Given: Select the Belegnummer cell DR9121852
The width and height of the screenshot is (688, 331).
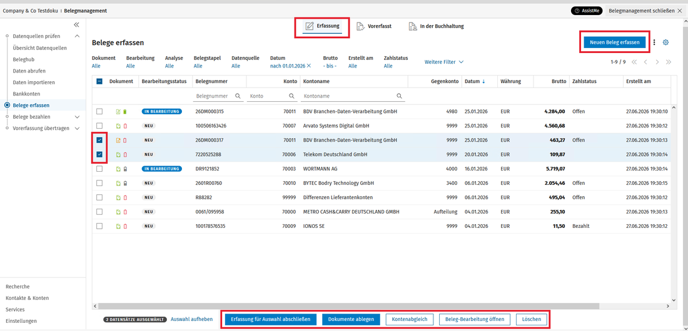Looking at the screenshot, I should tap(207, 169).
